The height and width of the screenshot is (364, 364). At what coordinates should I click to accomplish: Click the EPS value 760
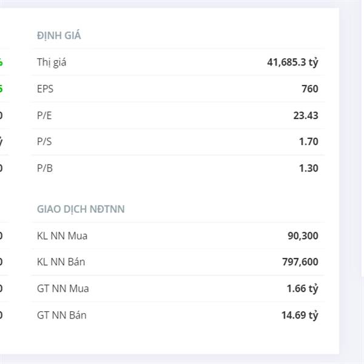pyautogui.click(x=310, y=89)
